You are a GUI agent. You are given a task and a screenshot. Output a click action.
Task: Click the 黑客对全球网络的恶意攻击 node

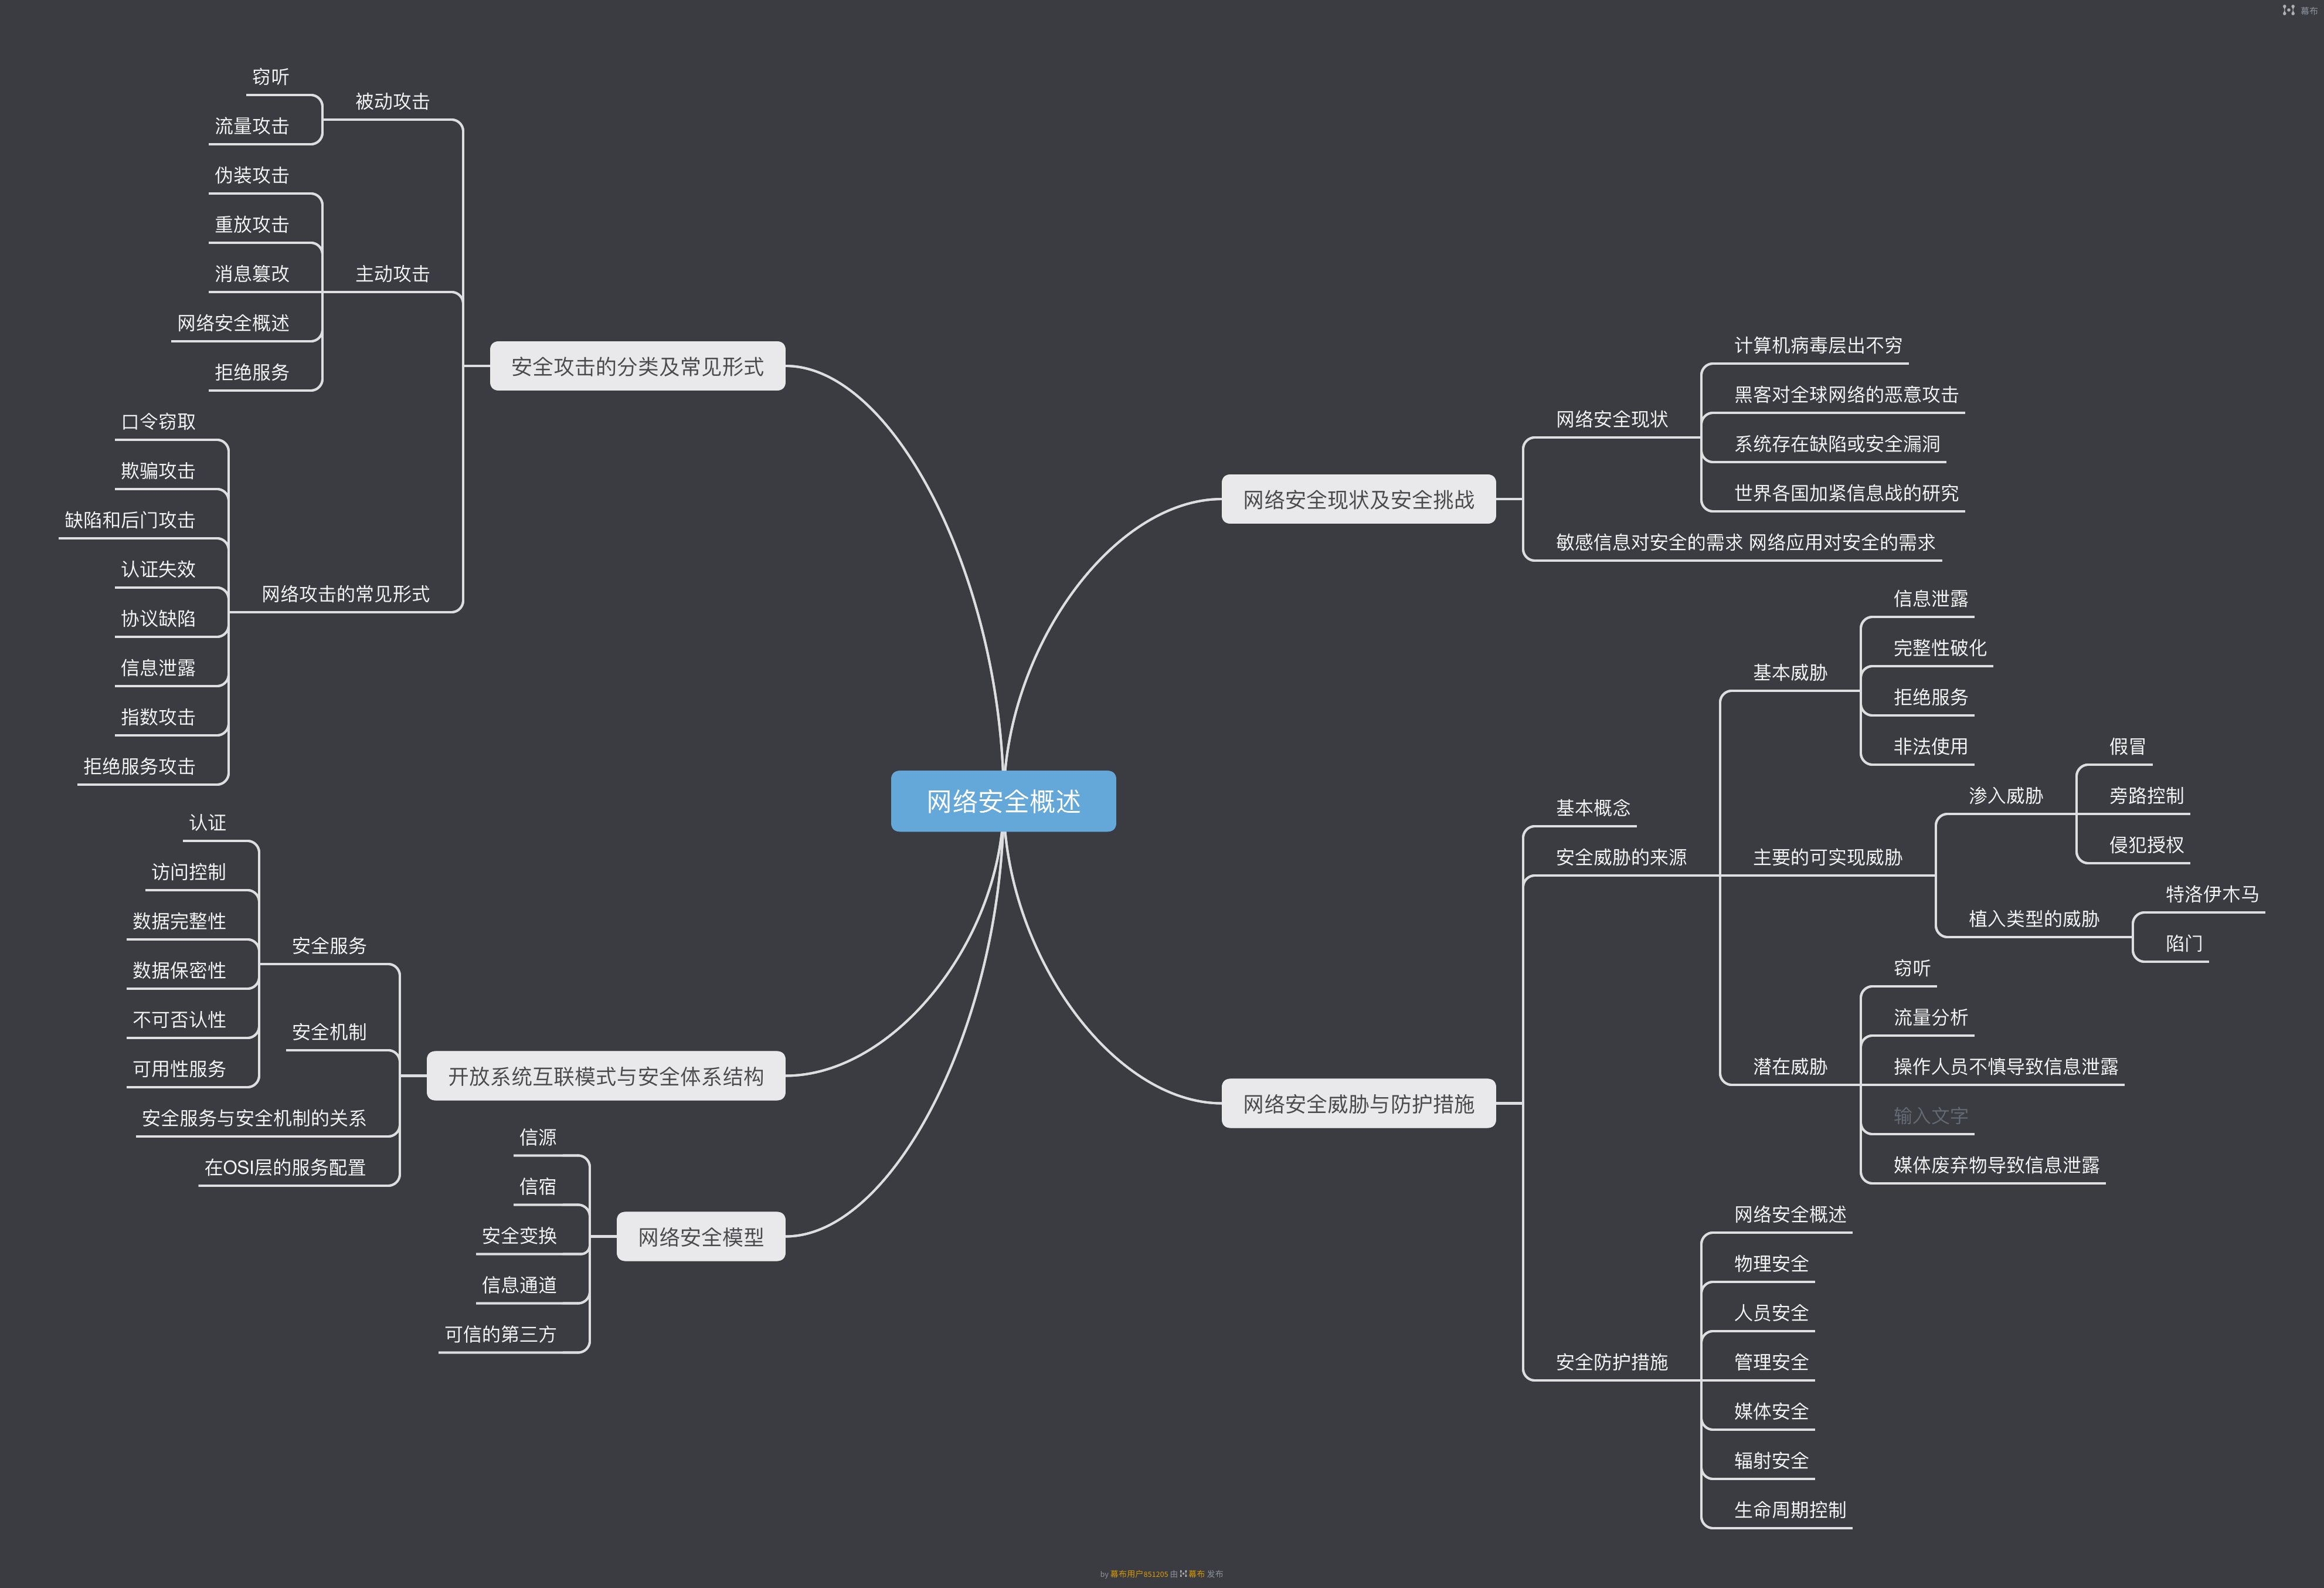coord(1846,395)
